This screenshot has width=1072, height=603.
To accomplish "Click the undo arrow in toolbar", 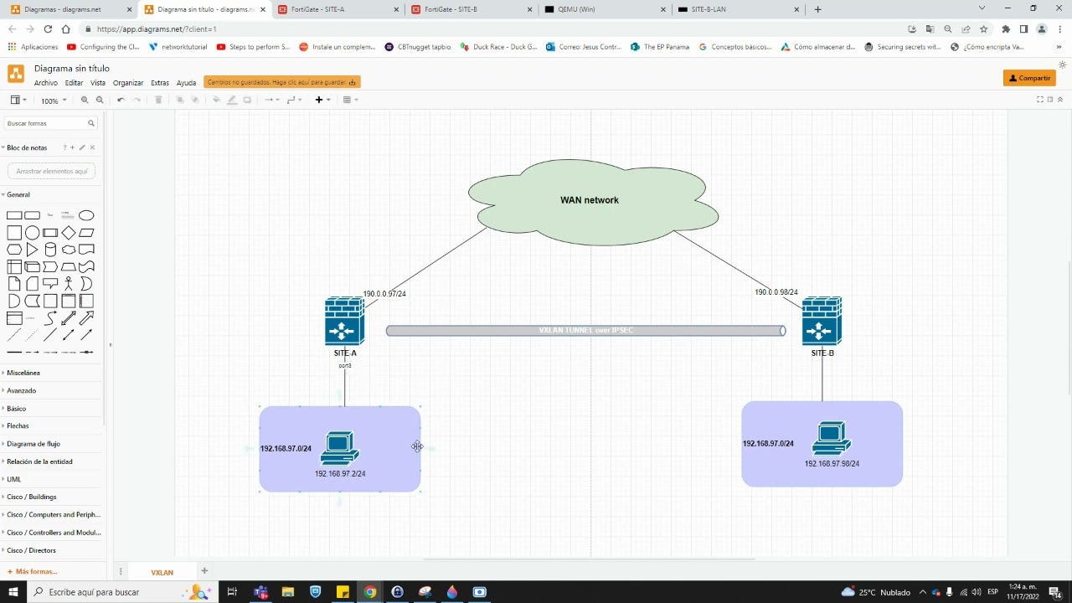I will point(121,100).
